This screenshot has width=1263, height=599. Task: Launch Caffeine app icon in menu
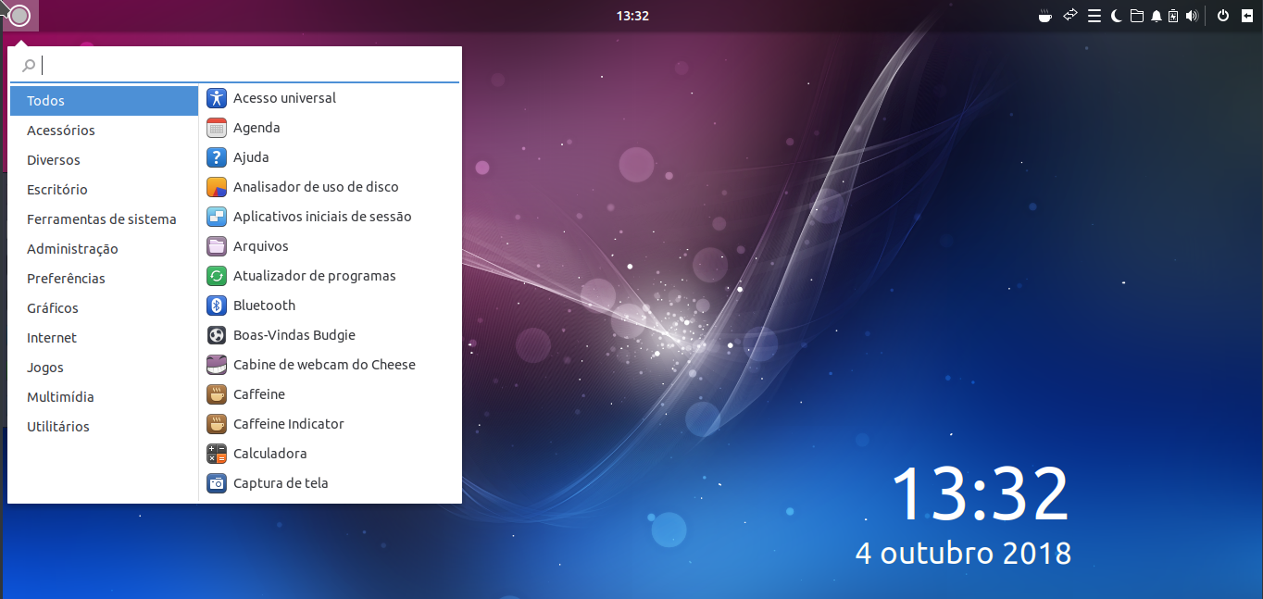click(x=217, y=394)
